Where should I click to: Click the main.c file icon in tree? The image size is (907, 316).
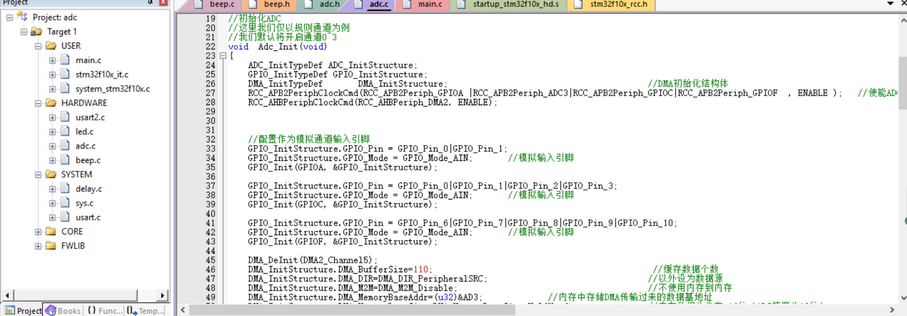[x=65, y=60]
